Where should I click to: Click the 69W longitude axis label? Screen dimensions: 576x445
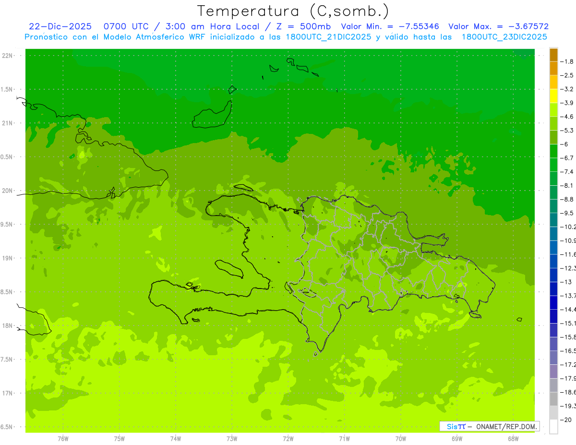tap(457, 439)
